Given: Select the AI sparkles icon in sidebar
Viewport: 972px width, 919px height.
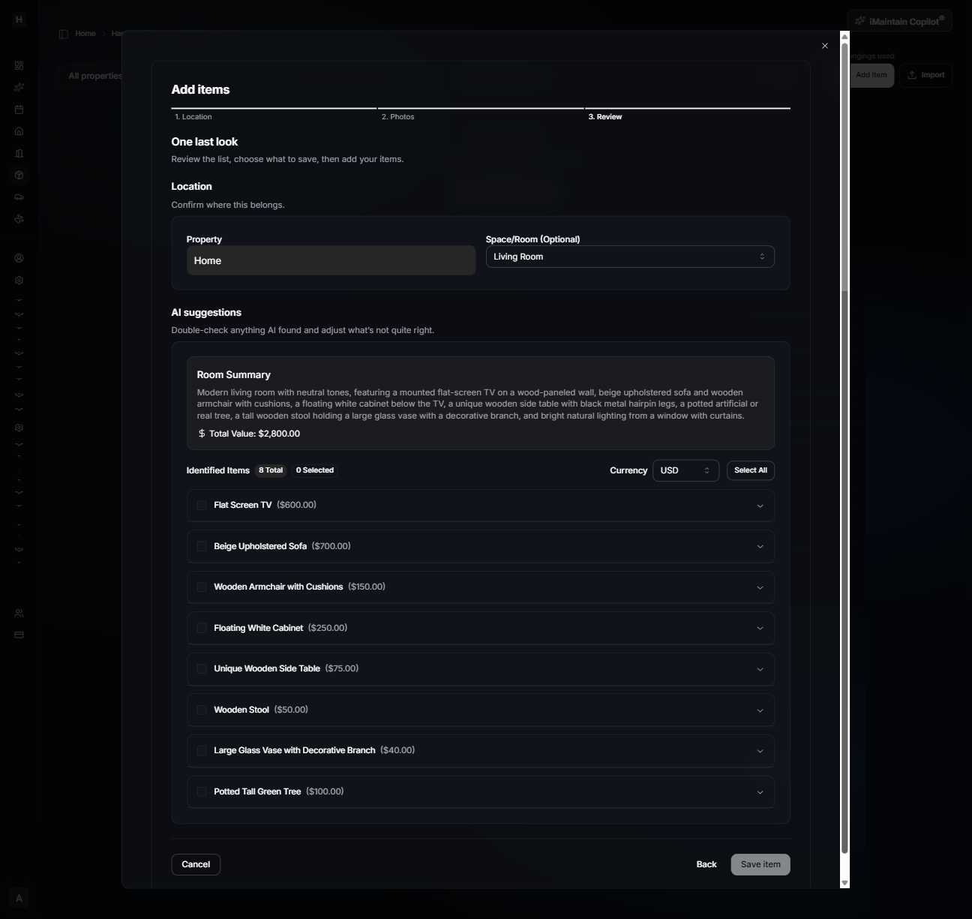Looking at the screenshot, I should pyautogui.click(x=19, y=87).
